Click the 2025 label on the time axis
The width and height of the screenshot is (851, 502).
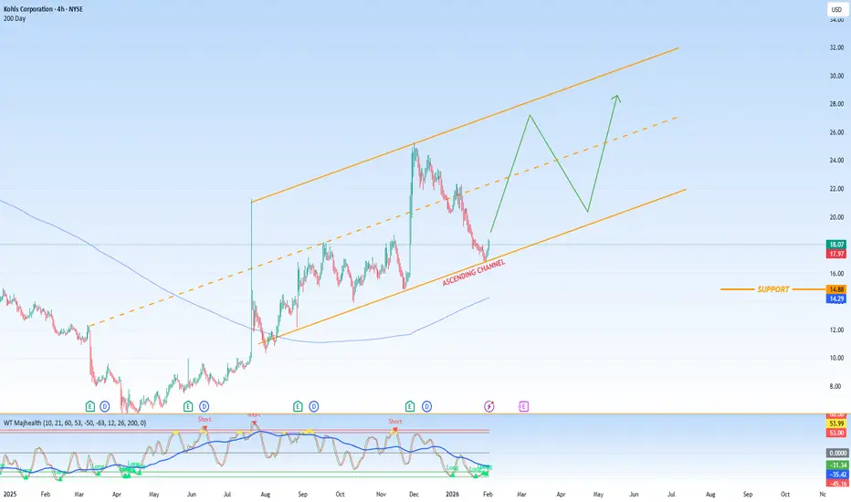(x=10, y=495)
